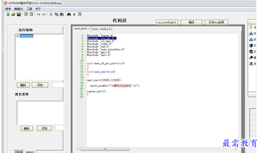Viewport: 260px width, 153px height.
Task: Open the 编辑(E) menu
Action: pos(19,9)
